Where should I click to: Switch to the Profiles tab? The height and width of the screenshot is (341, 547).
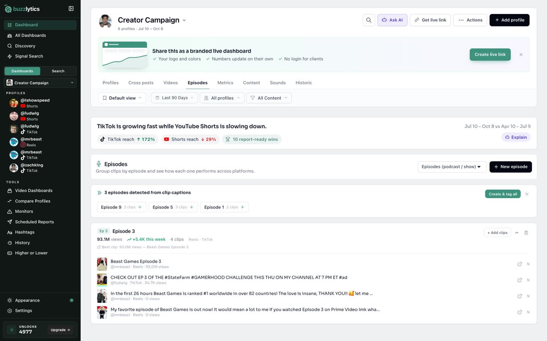coord(110,83)
